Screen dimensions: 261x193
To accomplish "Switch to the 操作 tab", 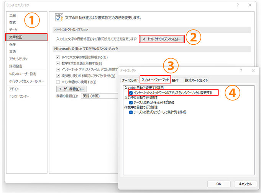I will coord(175,80).
